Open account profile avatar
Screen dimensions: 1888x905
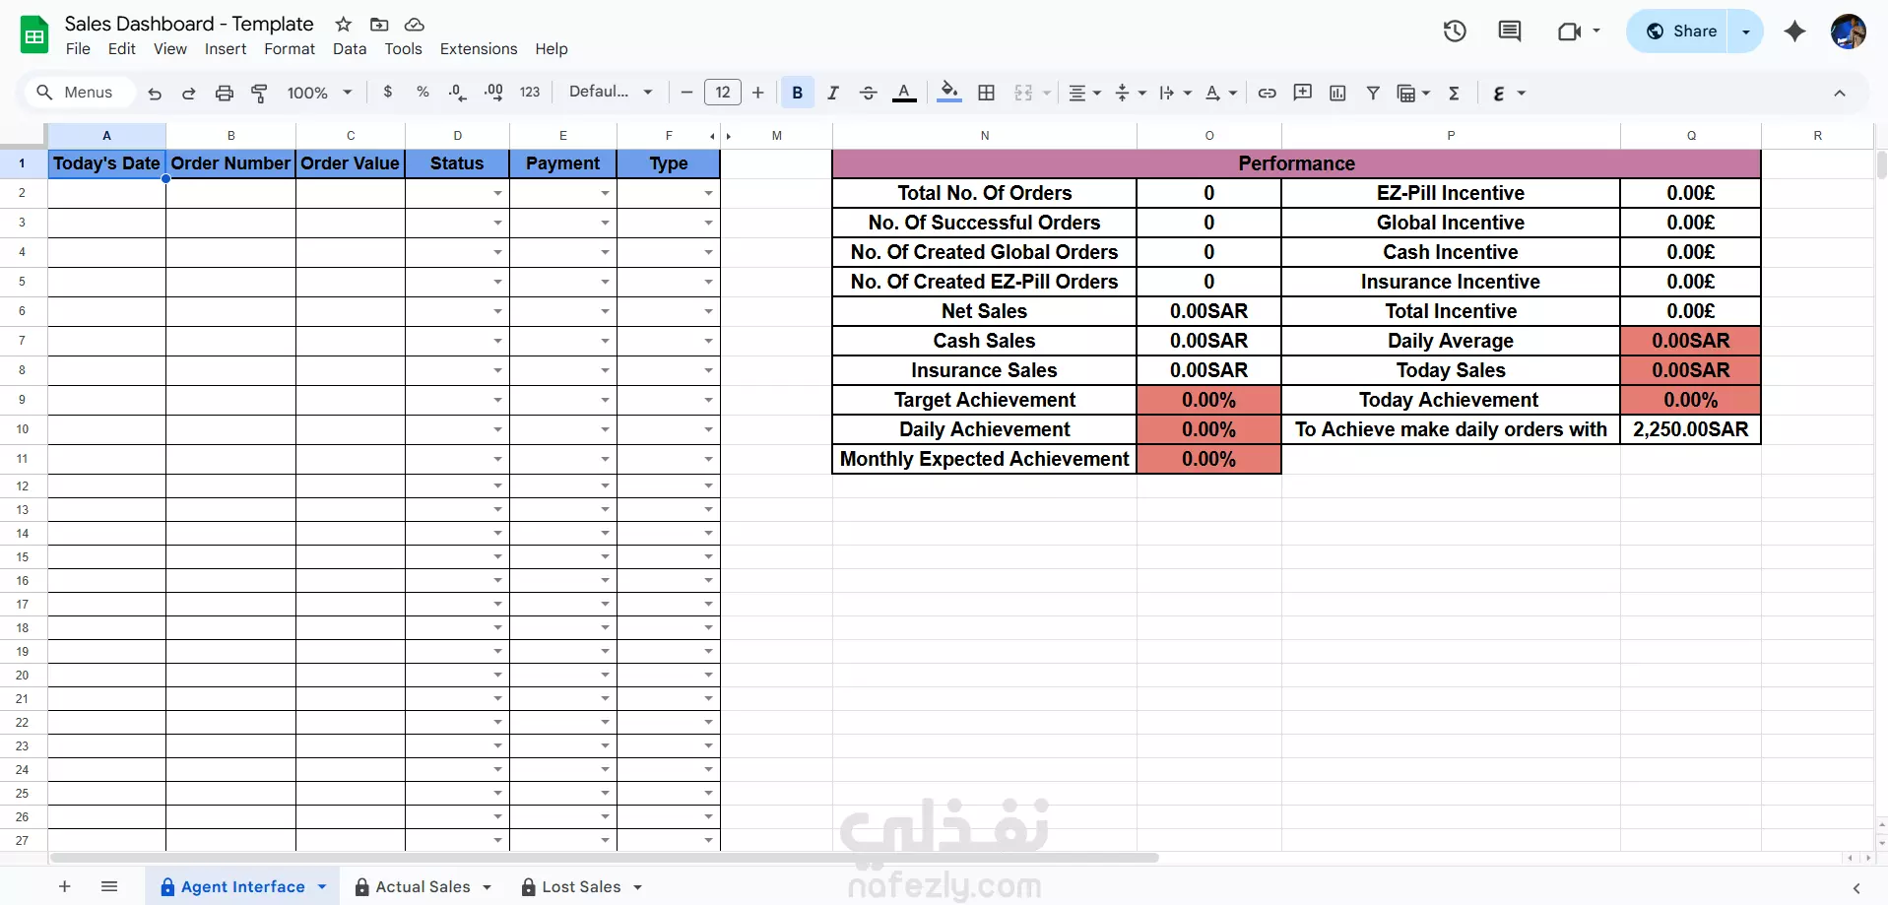[1849, 32]
